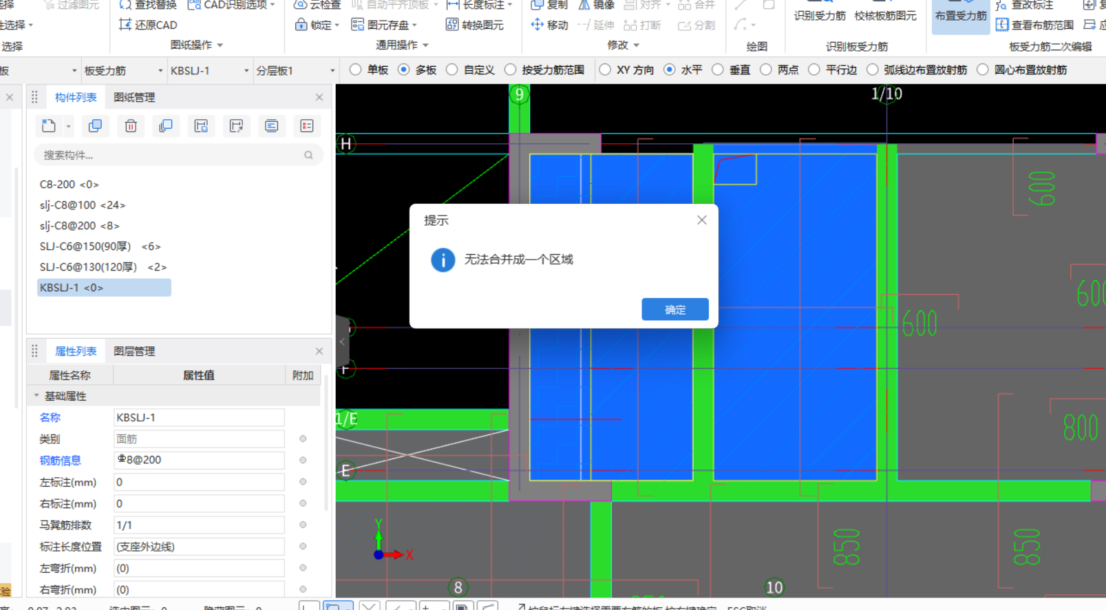This screenshot has height=610, width=1106.
Task: Select 按受力筋范围 radio option
Action: coord(510,70)
